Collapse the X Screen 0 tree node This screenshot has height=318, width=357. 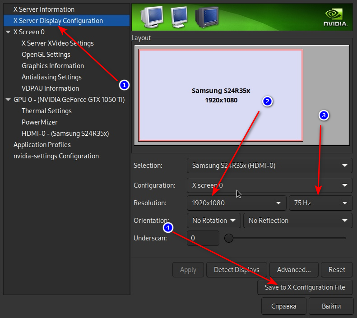[x=8, y=32]
